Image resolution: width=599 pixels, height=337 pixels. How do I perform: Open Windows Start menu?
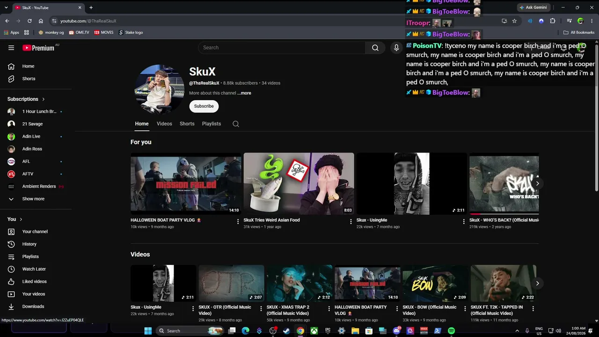pyautogui.click(x=148, y=331)
